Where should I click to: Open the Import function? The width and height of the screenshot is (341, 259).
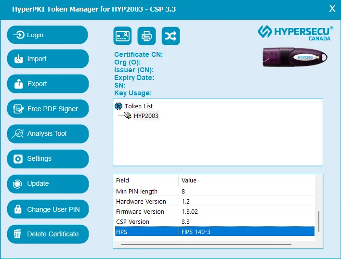click(x=48, y=59)
